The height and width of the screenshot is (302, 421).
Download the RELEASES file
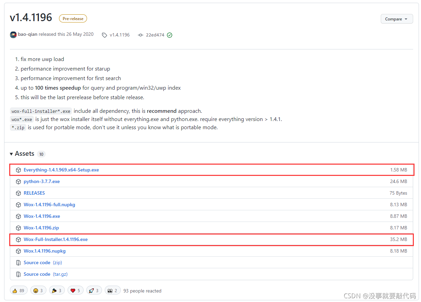click(x=34, y=193)
